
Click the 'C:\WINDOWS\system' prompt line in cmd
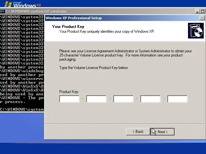click(22, 109)
